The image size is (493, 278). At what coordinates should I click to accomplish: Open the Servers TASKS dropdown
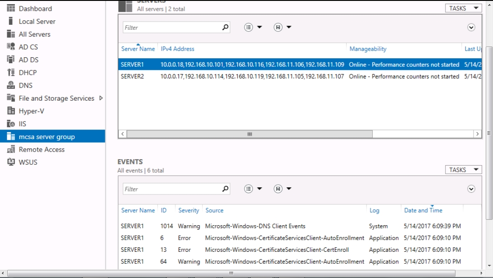point(464,8)
